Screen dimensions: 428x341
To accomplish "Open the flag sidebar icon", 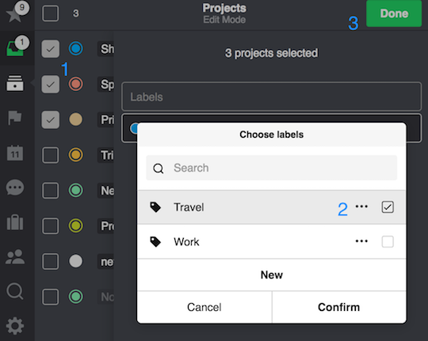I will tap(15, 117).
